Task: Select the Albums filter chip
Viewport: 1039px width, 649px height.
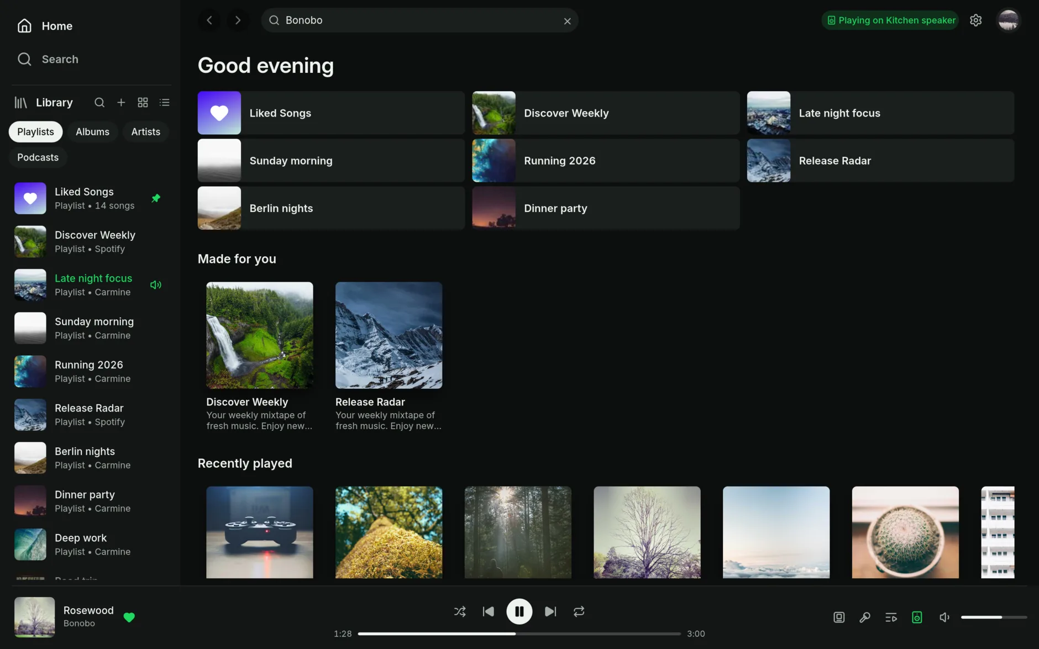Action: pos(92,132)
